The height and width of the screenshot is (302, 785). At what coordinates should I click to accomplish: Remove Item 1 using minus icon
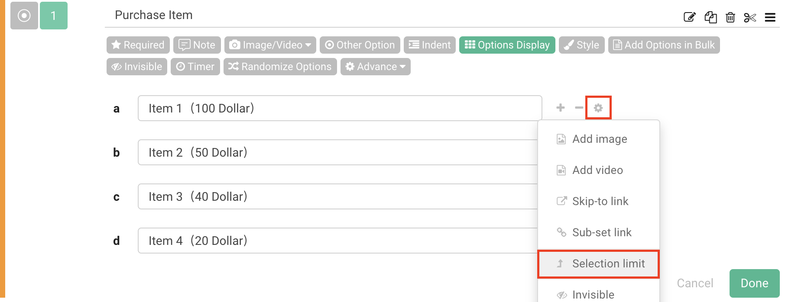(579, 108)
